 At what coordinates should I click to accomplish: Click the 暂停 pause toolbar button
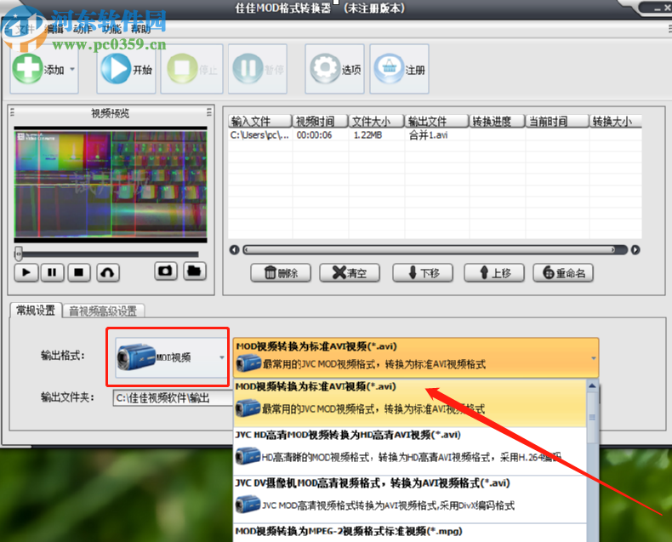tap(258, 69)
